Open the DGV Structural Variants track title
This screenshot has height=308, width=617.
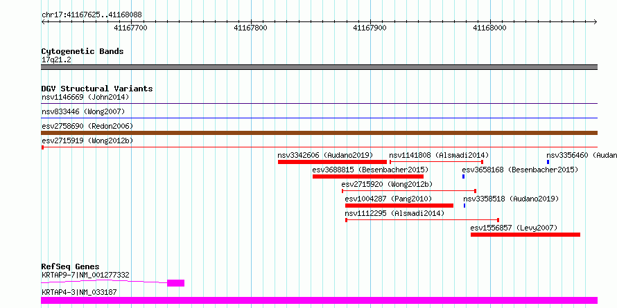tap(97, 89)
